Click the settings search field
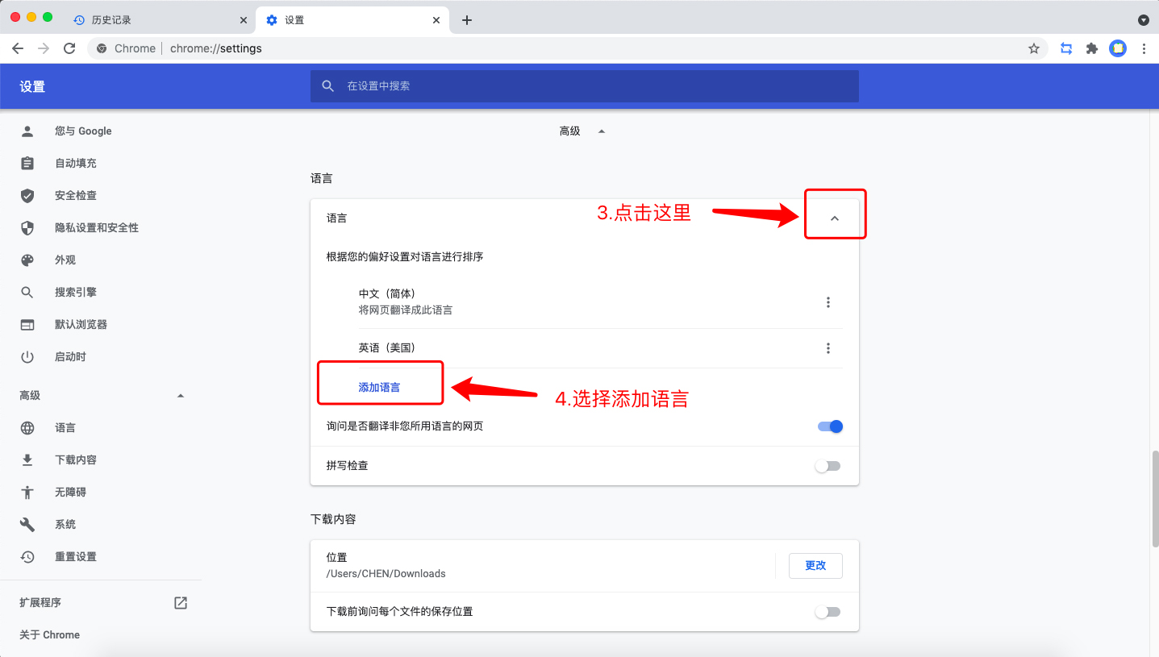This screenshot has height=657, width=1159. pos(584,86)
